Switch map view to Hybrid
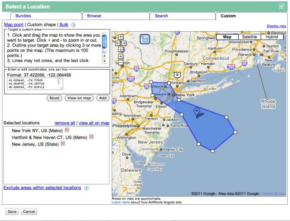Screen dimensions: 290x221 [272, 37]
